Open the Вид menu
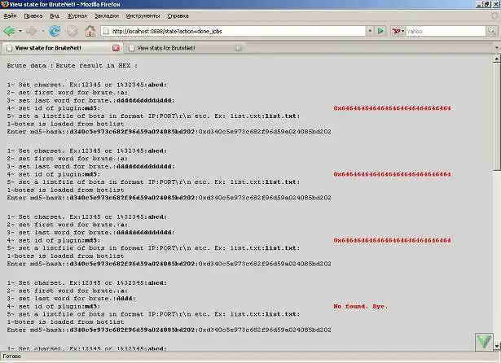The image size is (501, 363). tap(55, 15)
